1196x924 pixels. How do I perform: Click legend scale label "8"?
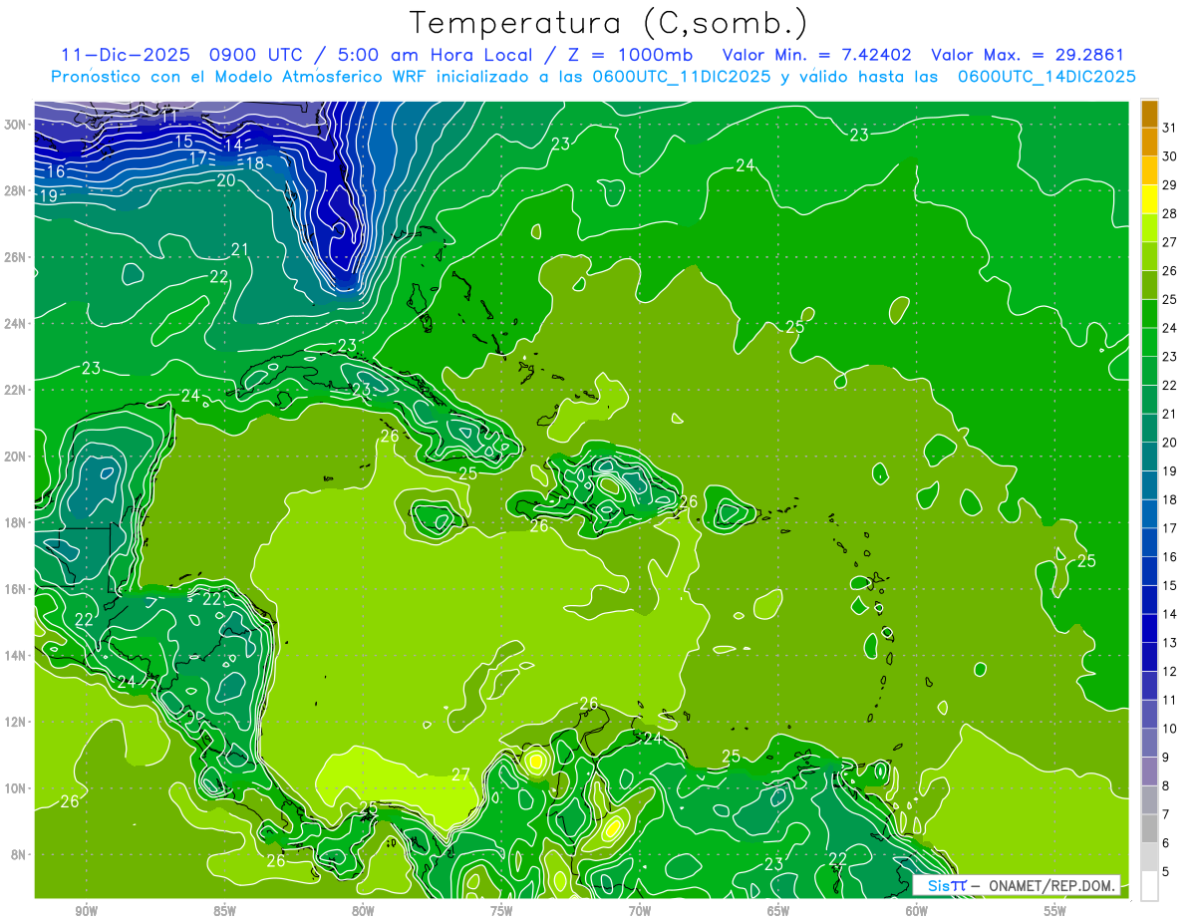pos(1167,786)
